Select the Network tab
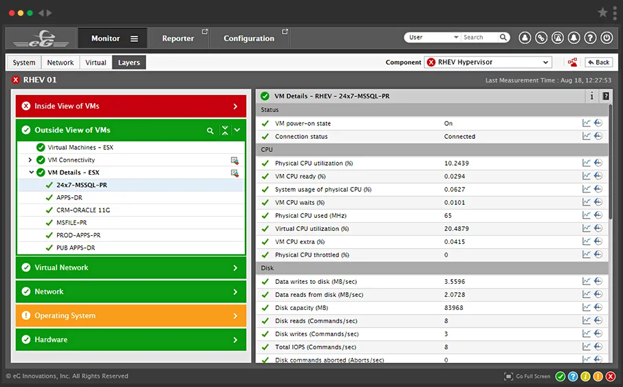The image size is (623, 387). 61,63
